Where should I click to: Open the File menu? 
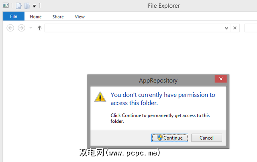13,17
